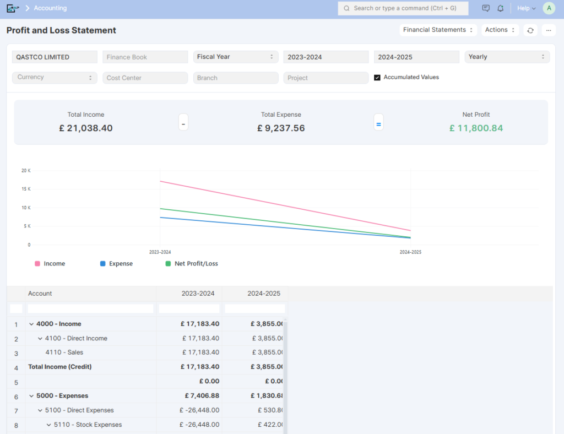
Task: Collapse the 4100 - Direct Income row
Action: point(40,339)
